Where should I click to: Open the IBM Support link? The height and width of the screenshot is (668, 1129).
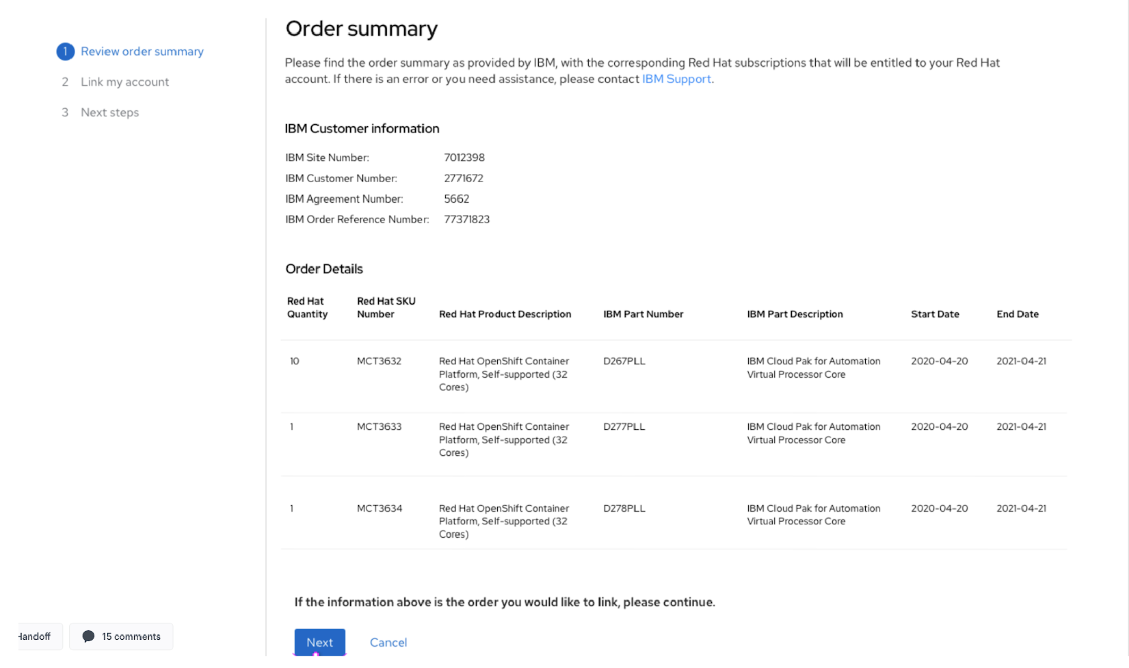point(676,79)
